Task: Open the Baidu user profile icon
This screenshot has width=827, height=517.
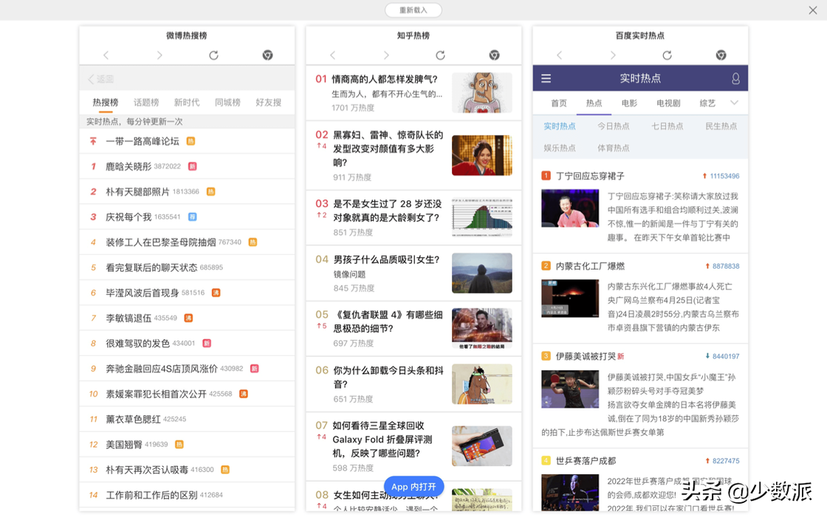Action: coord(735,78)
